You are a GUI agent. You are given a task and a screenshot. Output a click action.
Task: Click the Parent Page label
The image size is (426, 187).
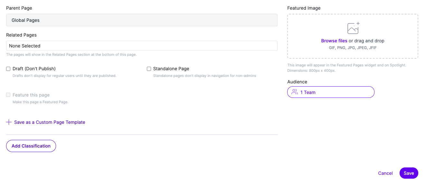pos(19,8)
